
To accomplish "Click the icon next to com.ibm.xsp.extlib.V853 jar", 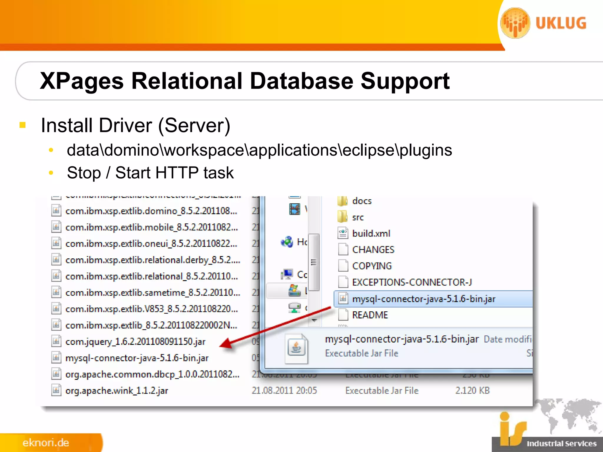I will tap(56, 309).
